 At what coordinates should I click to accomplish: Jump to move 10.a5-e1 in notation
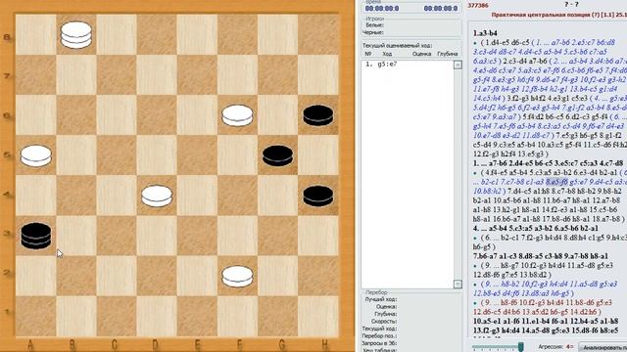click(x=490, y=321)
